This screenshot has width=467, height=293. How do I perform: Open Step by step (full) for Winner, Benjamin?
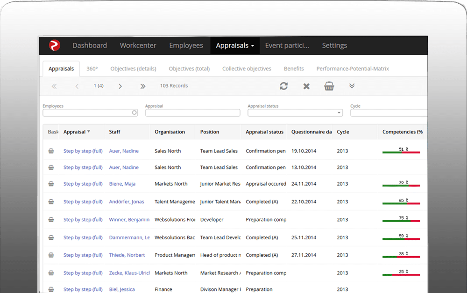click(x=83, y=220)
